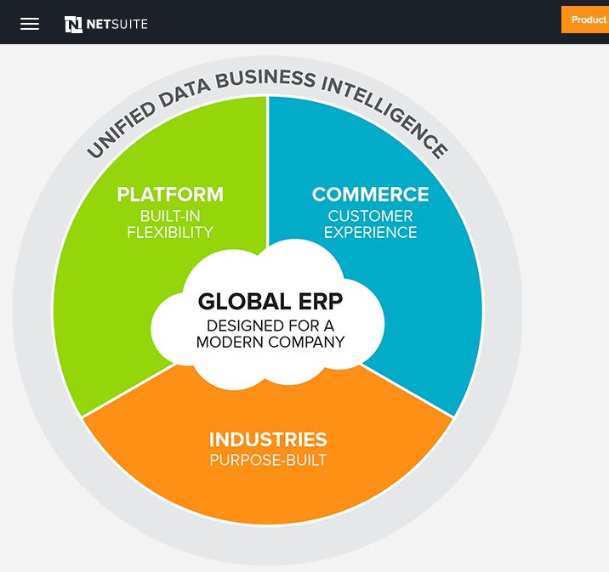Click the Customer Experience subtitle

[x=370, y=224]
